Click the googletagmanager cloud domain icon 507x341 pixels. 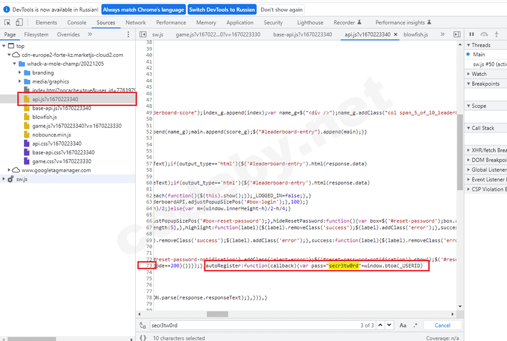coord(16,170)
